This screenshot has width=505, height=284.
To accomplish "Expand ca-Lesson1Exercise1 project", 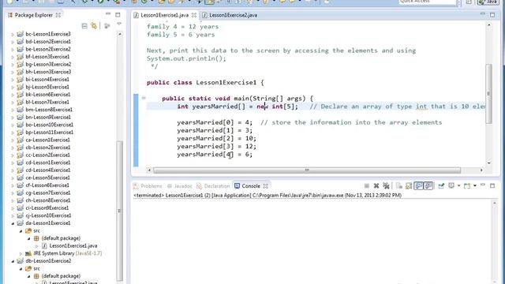I will (13, 140).
